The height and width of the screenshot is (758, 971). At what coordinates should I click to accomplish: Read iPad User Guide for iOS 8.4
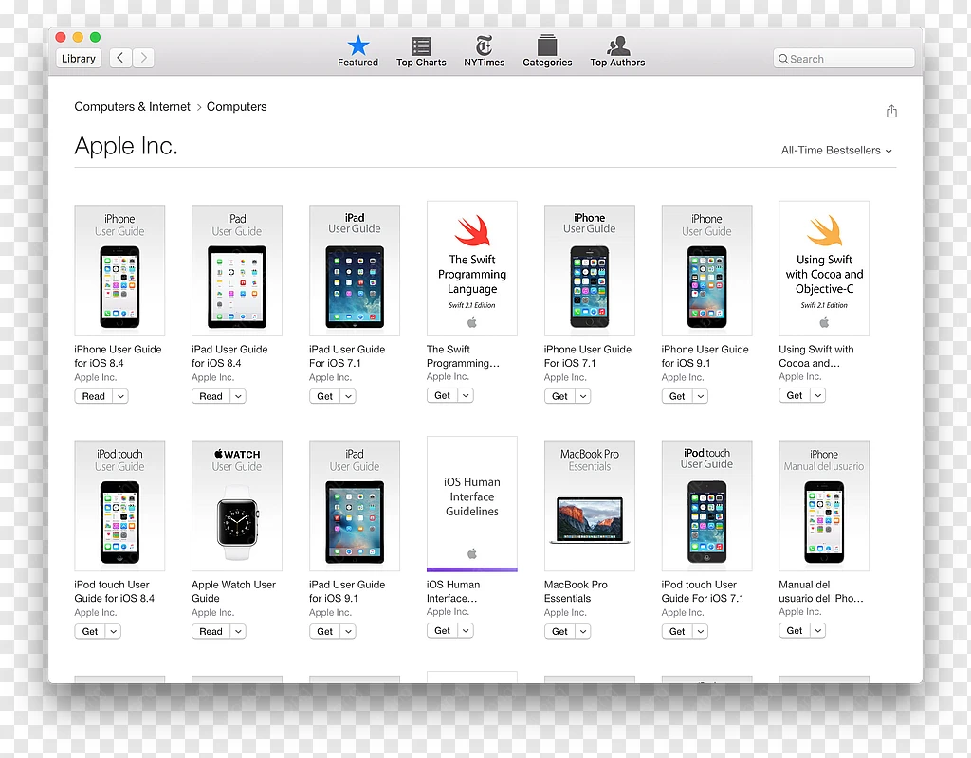point(211,396)
